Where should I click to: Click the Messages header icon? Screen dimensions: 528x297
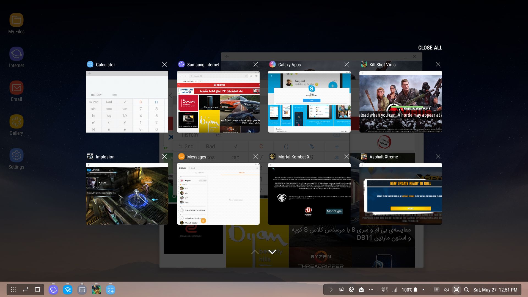click(x=182, y=156)
